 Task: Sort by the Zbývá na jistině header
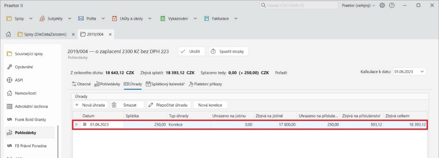[x=275, y=116]
